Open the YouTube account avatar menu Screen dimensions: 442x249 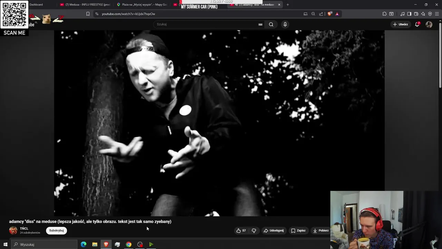point(429,24)
